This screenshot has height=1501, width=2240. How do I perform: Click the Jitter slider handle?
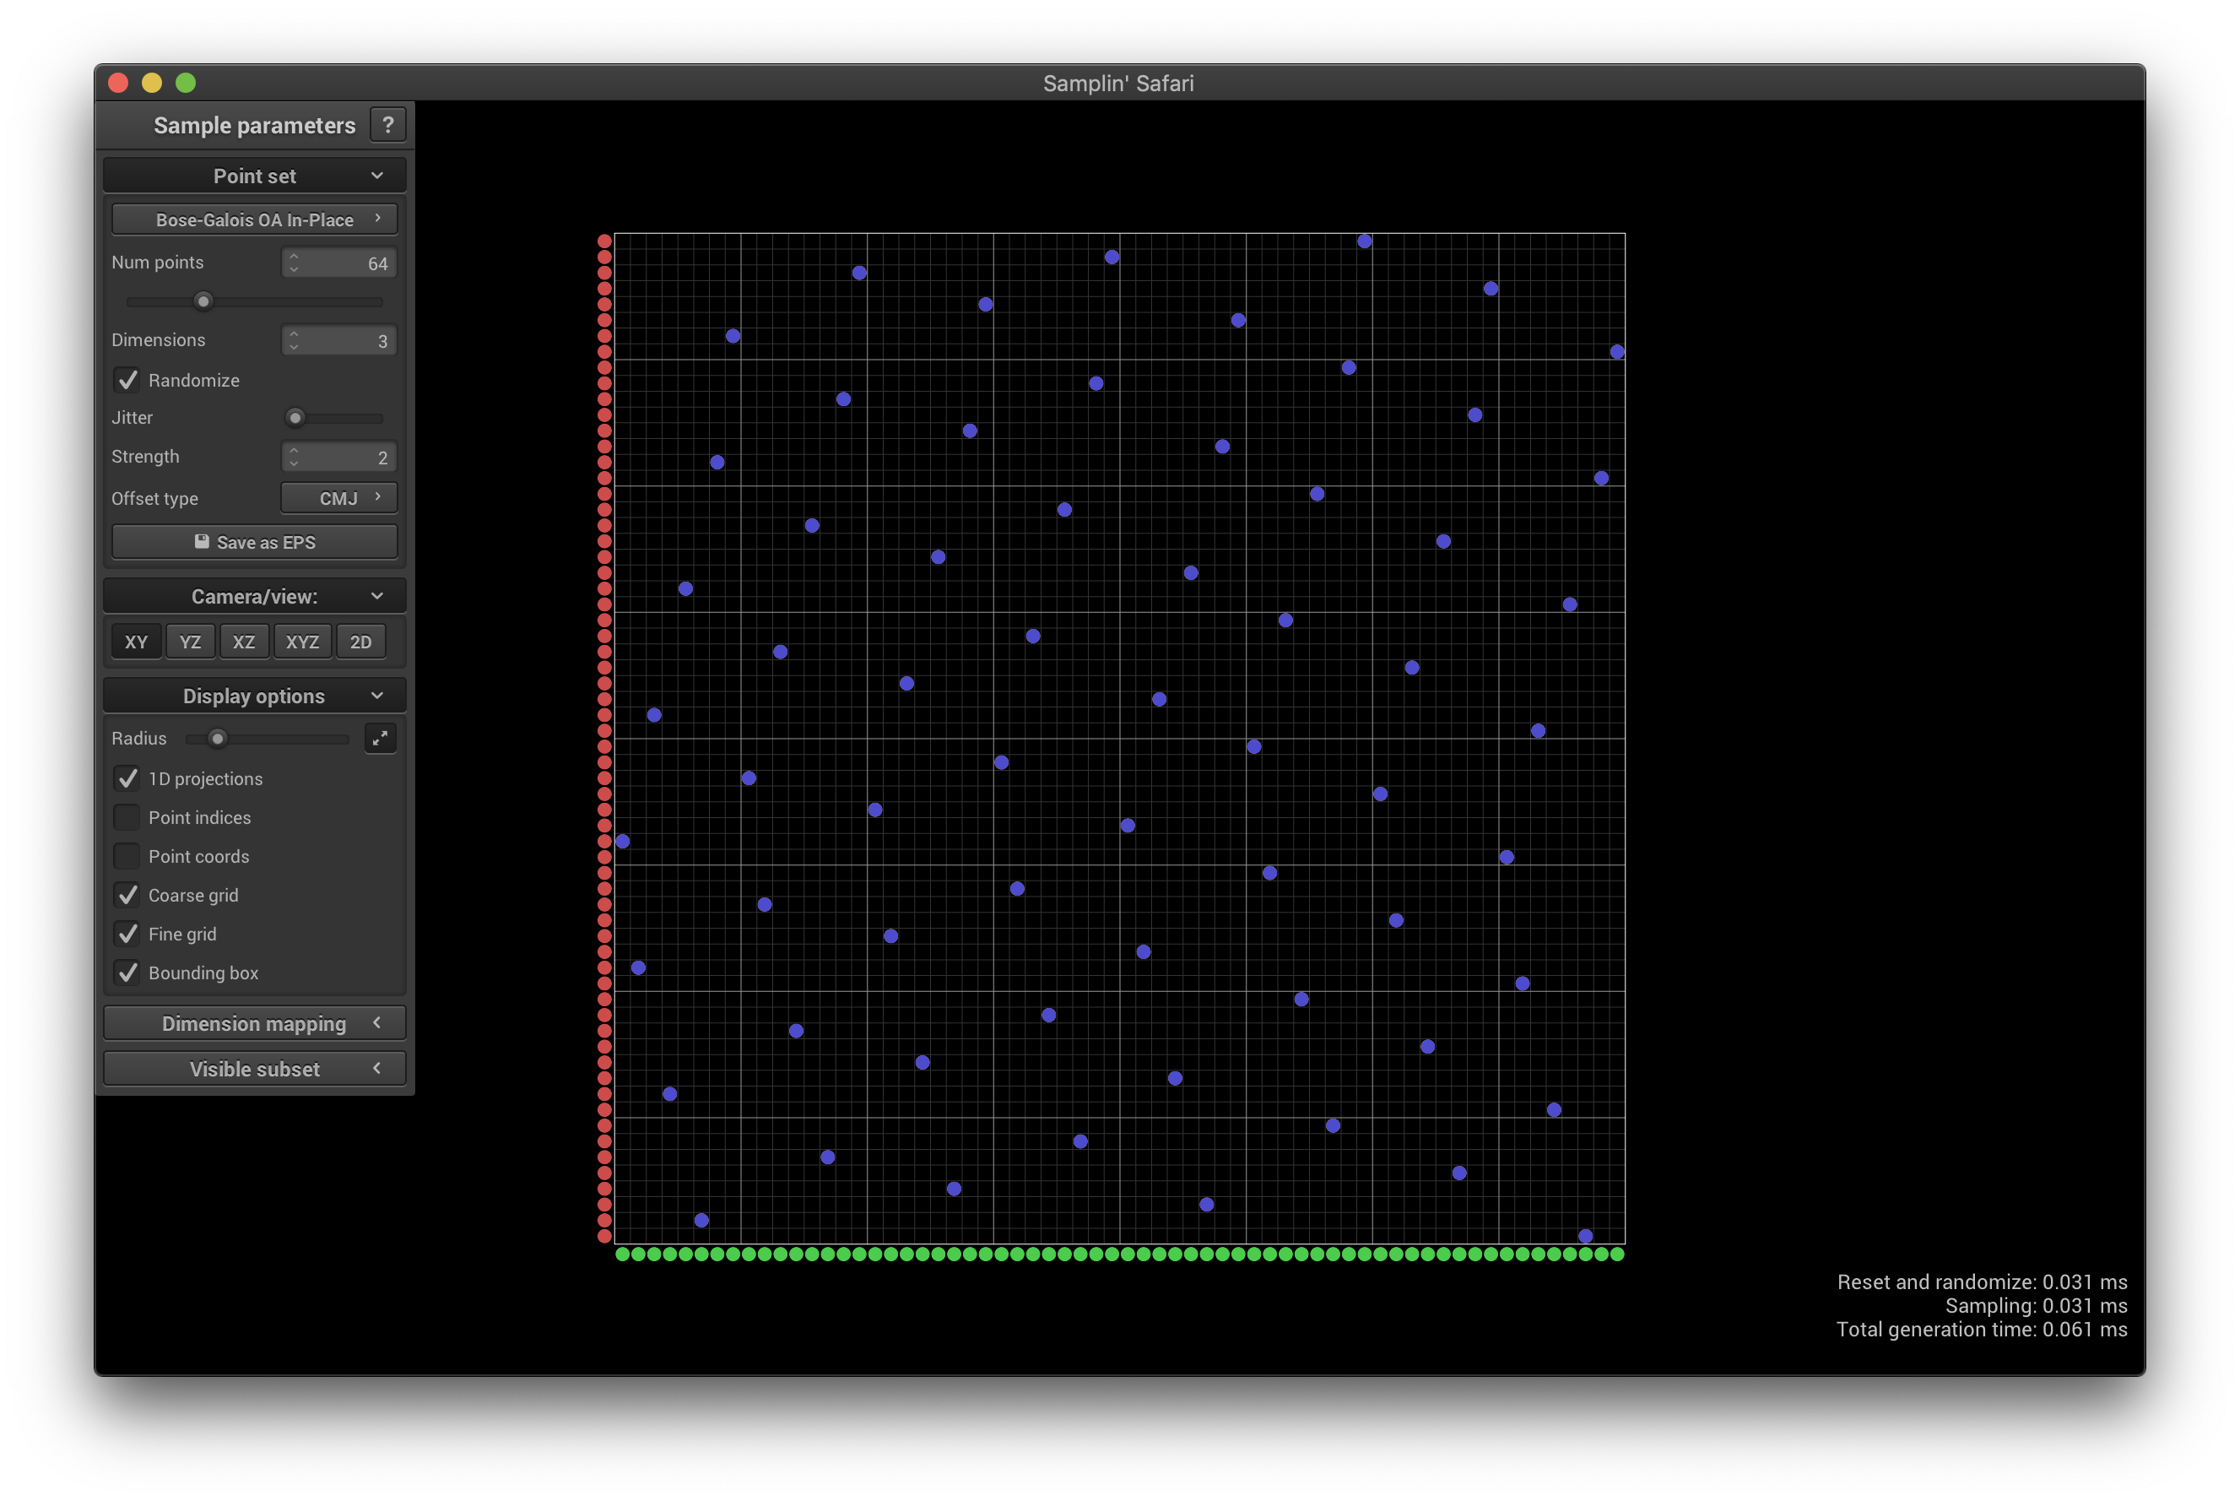point(295,417)
